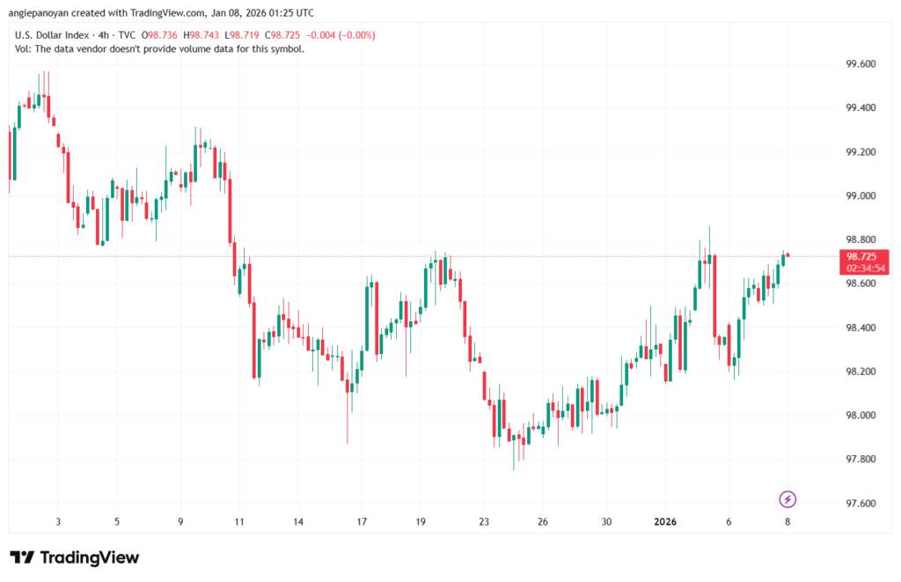Click the purple lightning event marker icon
Image resolution: width=901 pixels, height=582 pixels.
coord(787,499)
